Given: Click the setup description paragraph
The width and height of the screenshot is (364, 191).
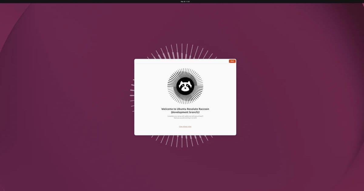Looking at the screenshot, I should point(185,117).
